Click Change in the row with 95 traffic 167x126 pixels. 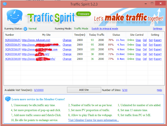67,45
